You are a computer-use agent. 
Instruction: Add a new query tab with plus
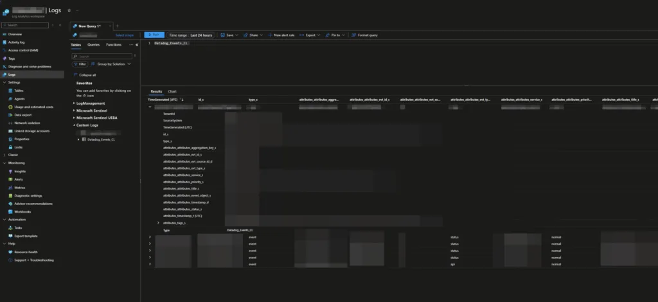click(117, 26)
